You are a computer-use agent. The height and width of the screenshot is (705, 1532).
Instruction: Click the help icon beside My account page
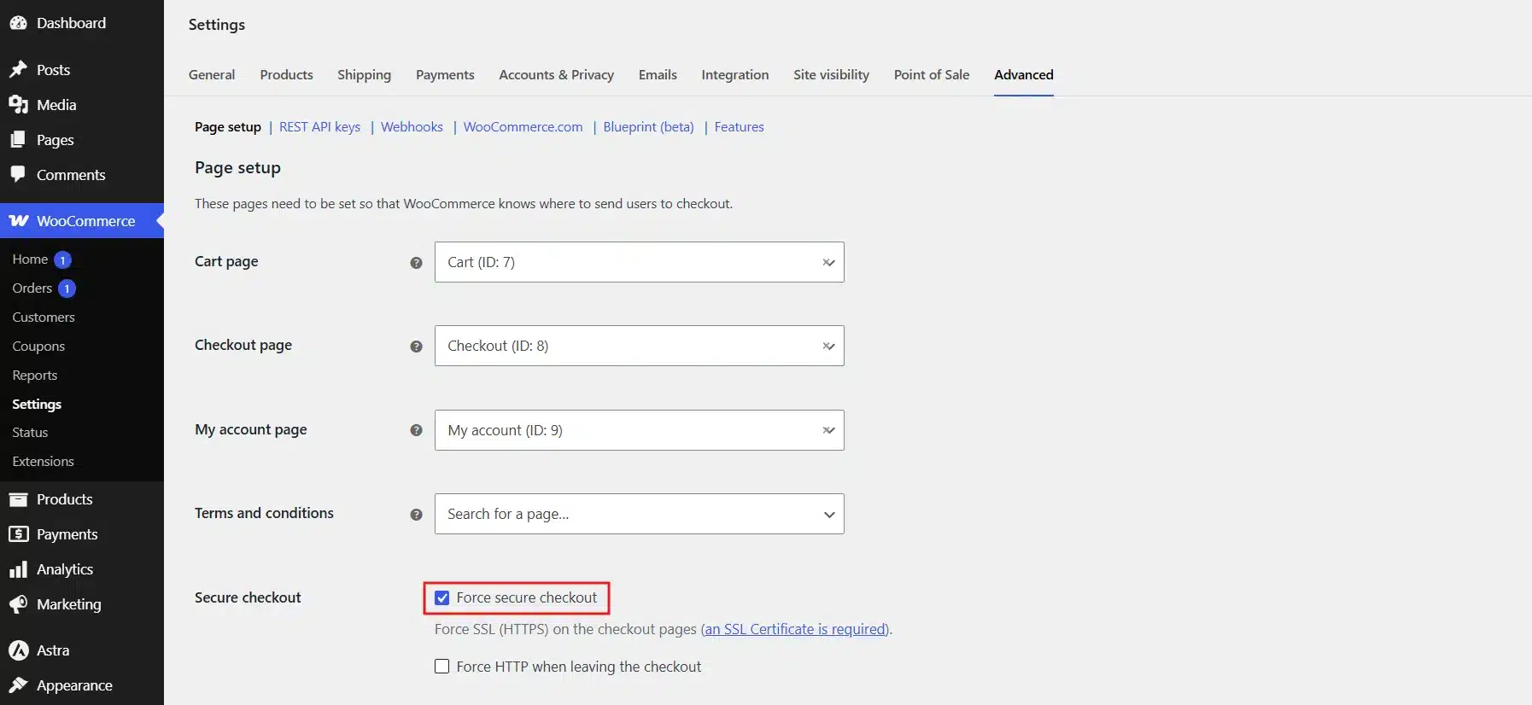point(417,430)
